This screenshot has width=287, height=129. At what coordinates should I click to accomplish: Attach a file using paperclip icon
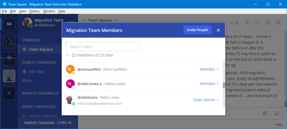pos(264,113)
